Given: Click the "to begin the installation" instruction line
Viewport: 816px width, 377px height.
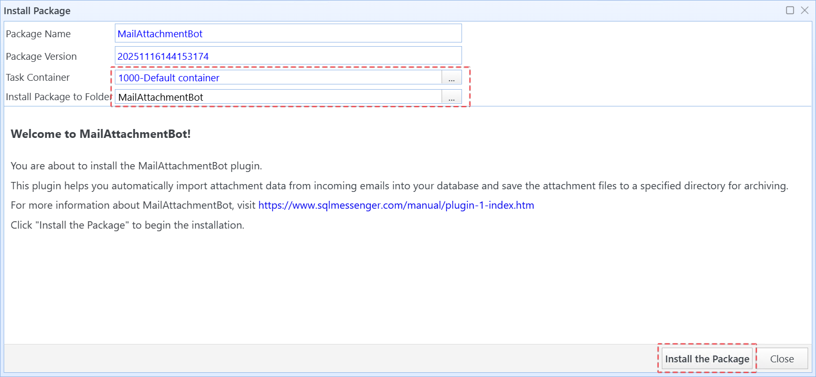Looking at the screenshot, I should tap(127, 225).
